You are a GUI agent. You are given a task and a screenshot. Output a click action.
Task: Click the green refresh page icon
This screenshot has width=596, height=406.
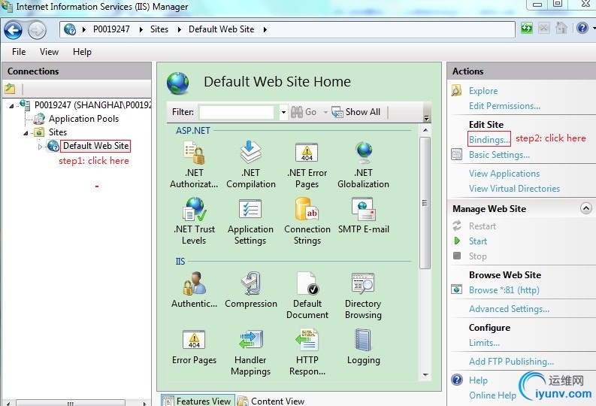pos(527,28)
